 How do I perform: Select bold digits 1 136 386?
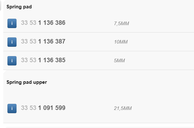(52, 23)
